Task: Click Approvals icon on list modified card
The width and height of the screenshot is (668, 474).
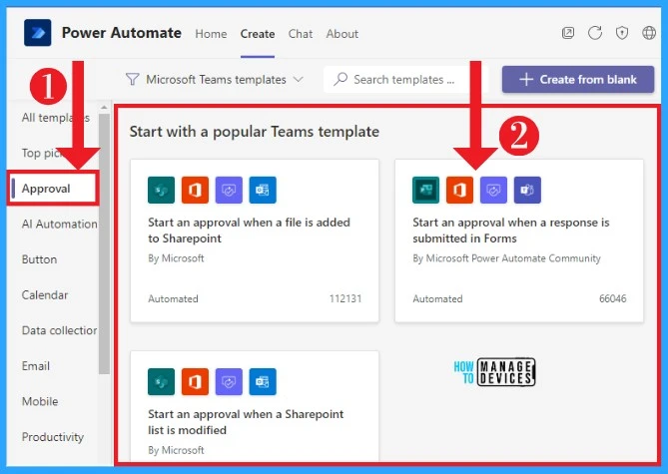Action: pos(229,381)
